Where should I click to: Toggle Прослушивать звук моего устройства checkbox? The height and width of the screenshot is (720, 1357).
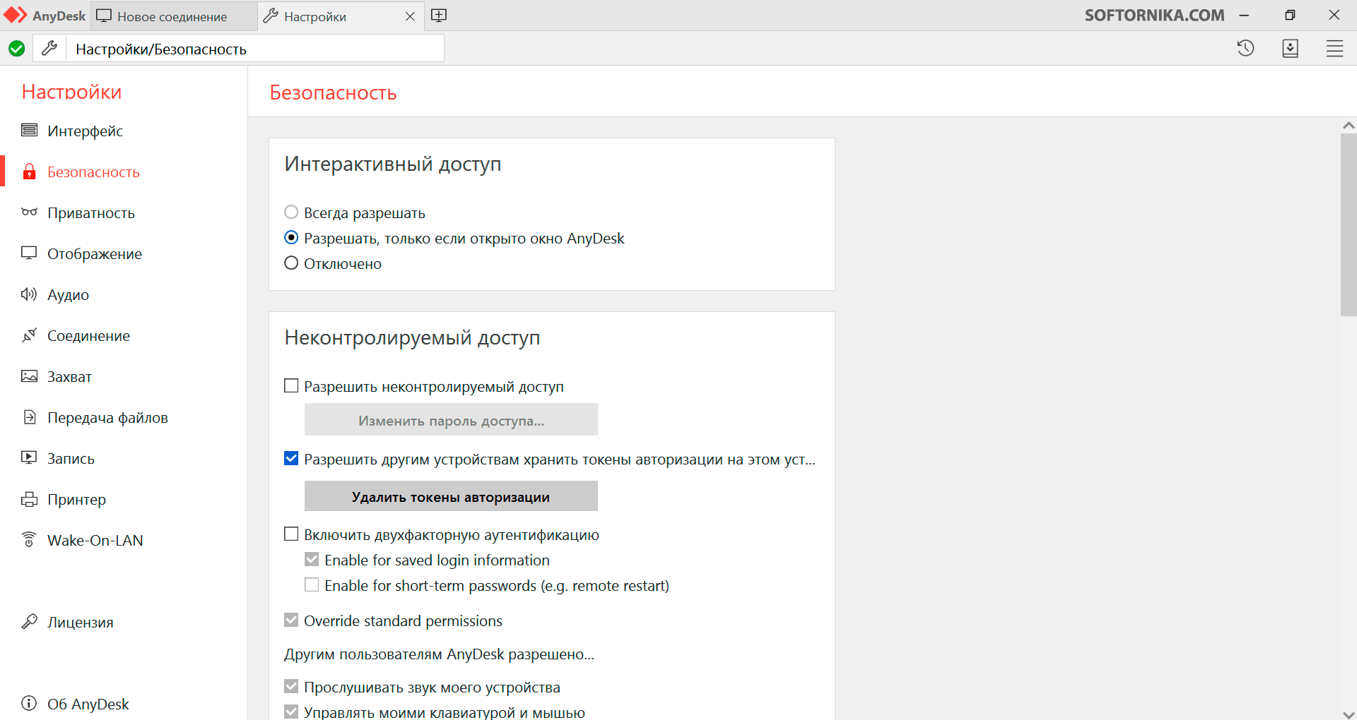coord(291,686)
